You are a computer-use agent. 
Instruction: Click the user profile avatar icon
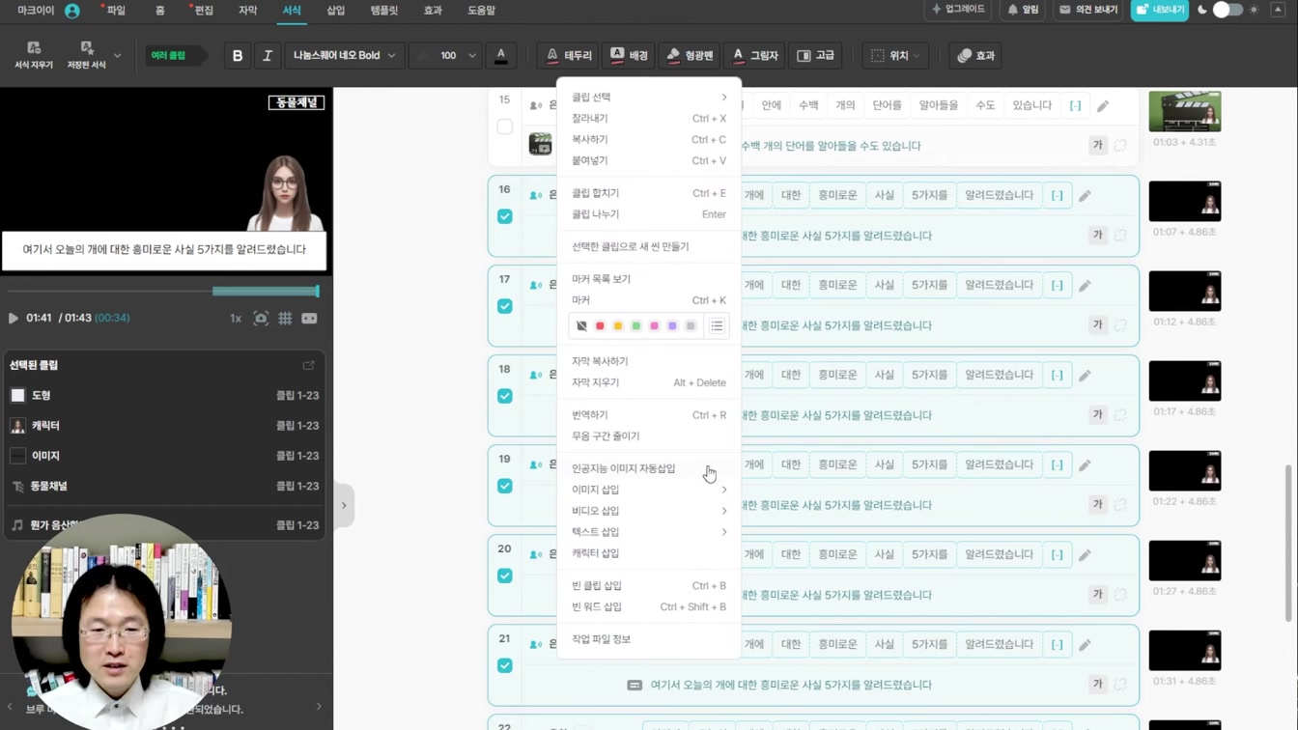tap(72, 11)
